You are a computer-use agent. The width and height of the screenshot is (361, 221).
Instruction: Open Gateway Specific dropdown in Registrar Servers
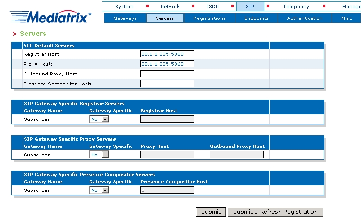[x=99, y=119]
